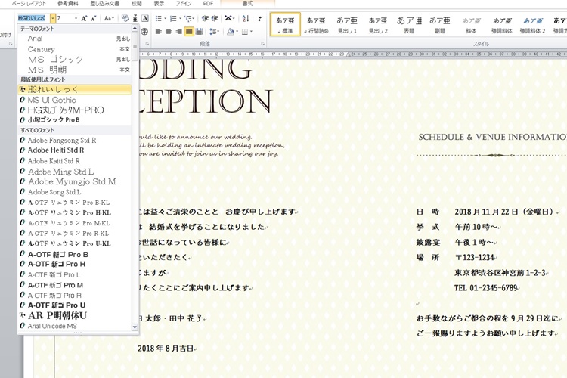Toggle the distributed alignment button
This screenshot has width=567, height=378.
(200, 32)
